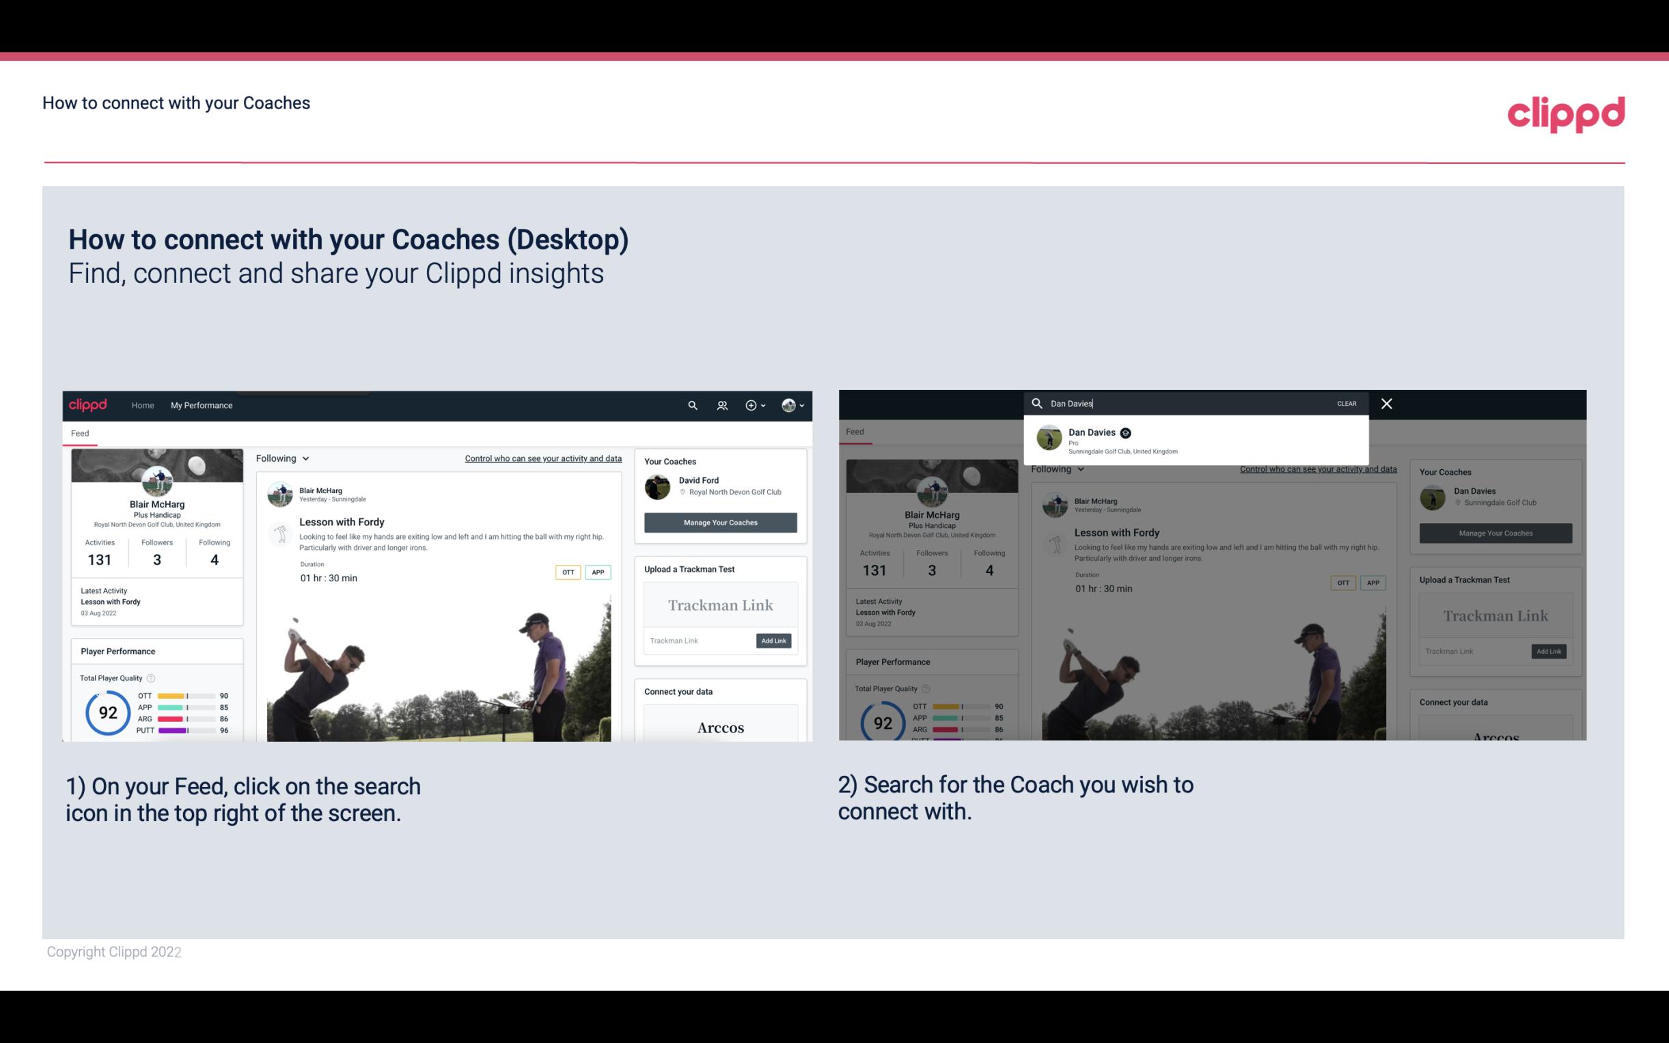Click the David Ford coach thumbnail
Image resolution: width=1669 pixels, height=1043 pixels.
(x=657, y=486)
